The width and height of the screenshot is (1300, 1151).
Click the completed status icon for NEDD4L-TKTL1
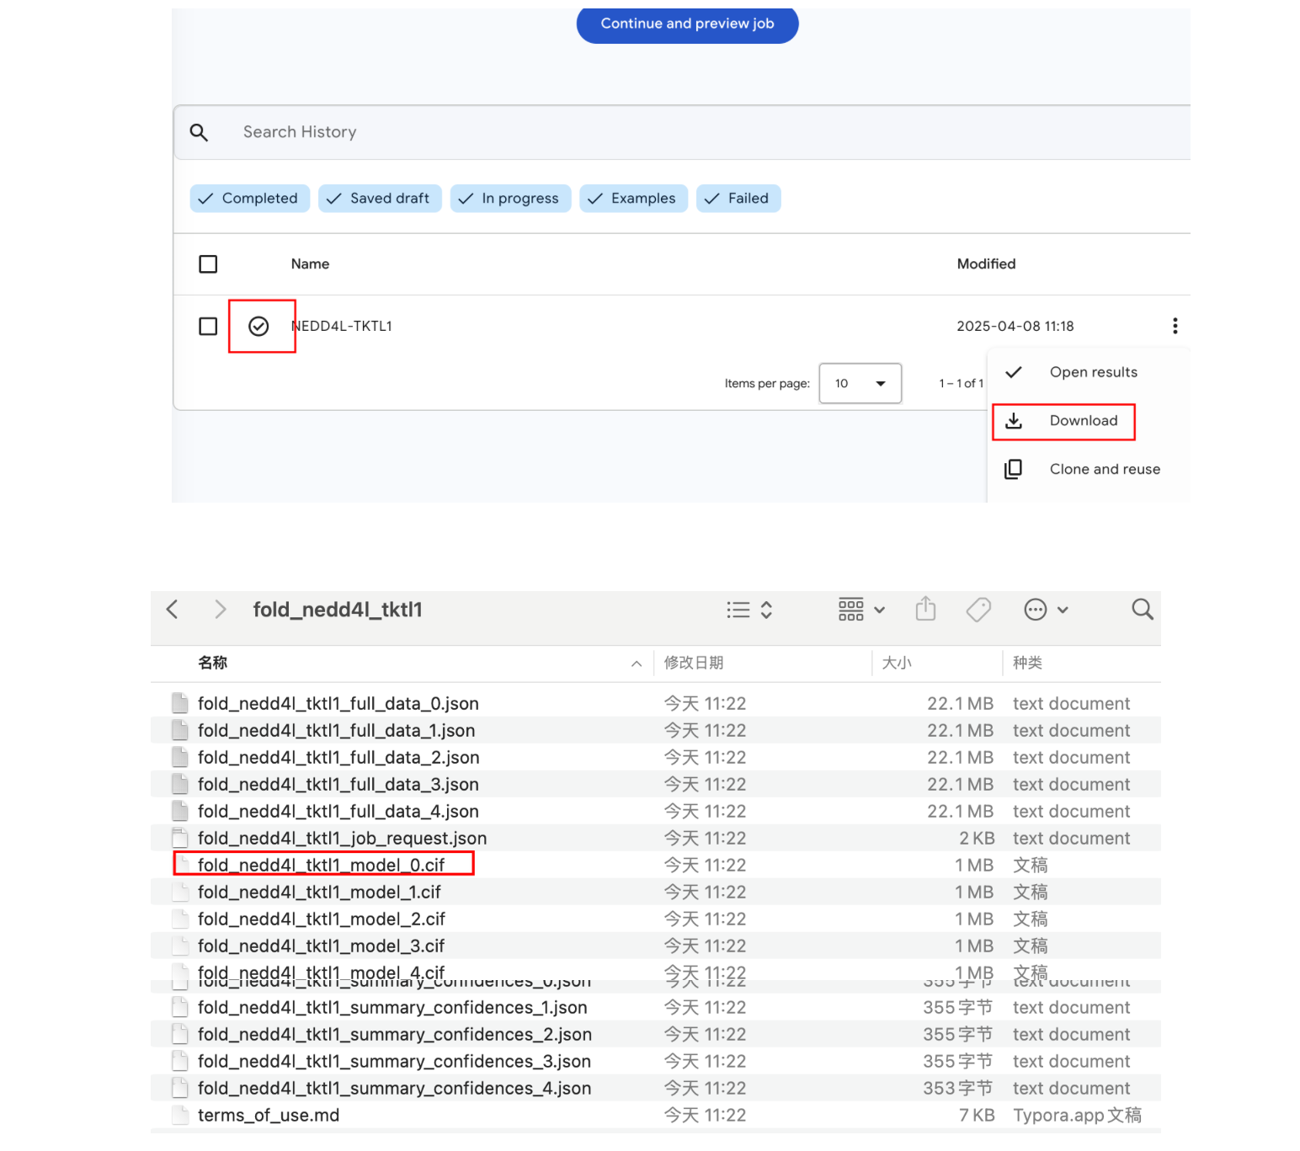pos(258,326)
